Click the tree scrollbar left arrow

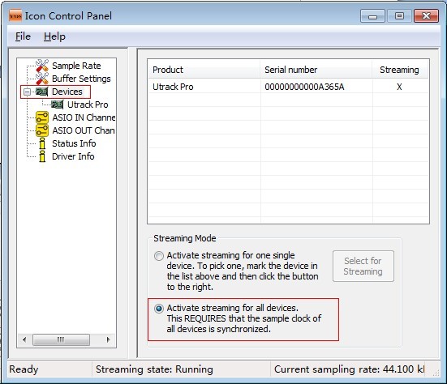pyautogui.click(x=24, y=339)
